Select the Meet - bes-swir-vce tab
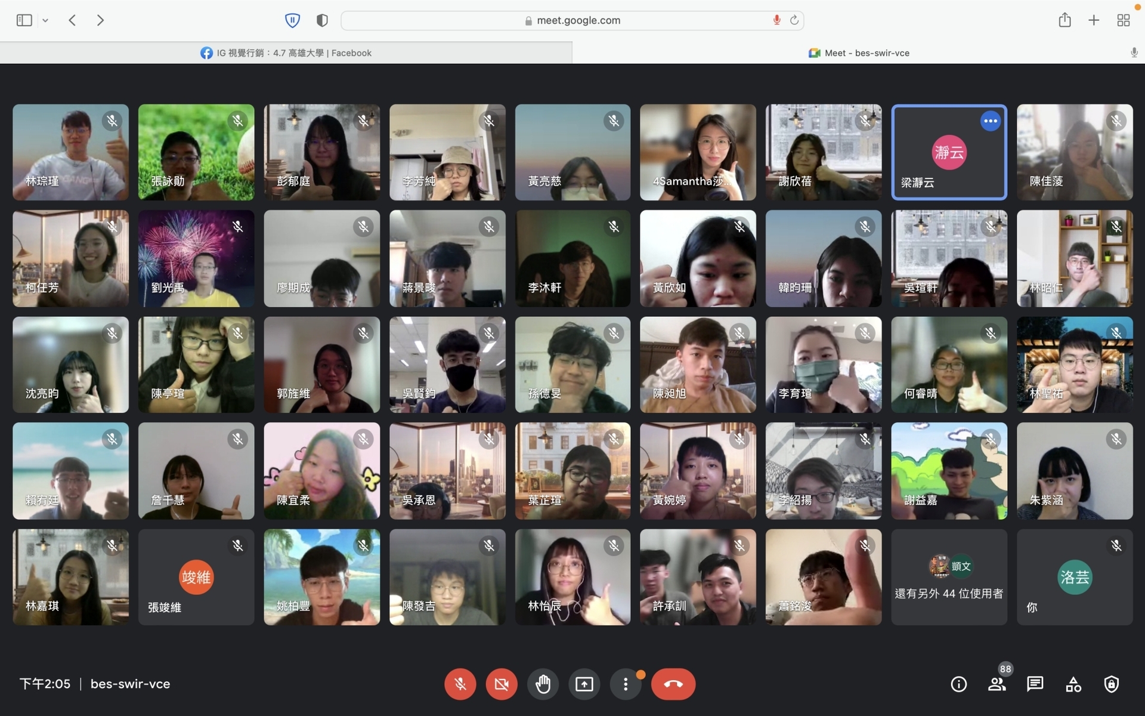The width and height of the screenshot is (1145, 716). click(x=859, y=53)
